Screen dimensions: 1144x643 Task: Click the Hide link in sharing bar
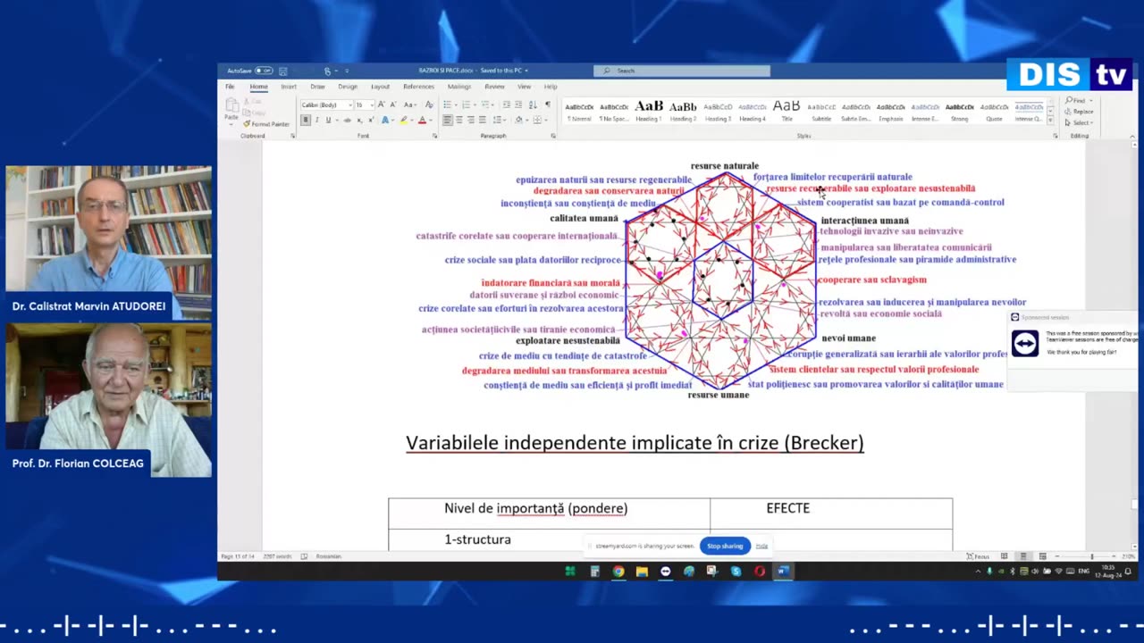point(761,546)
